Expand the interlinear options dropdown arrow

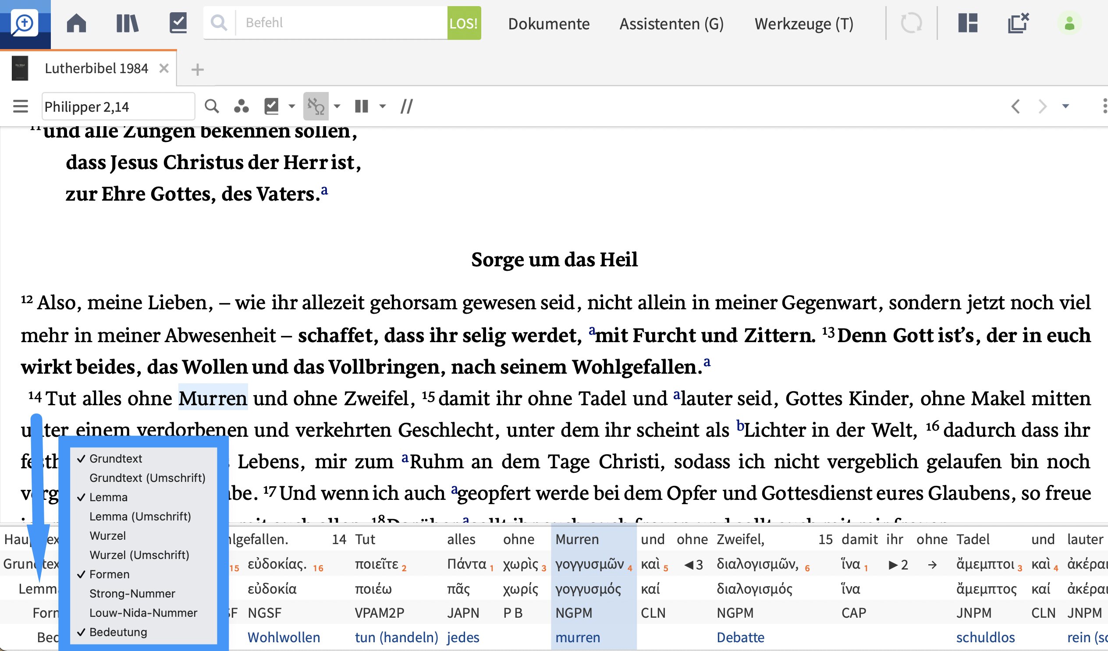337,106
